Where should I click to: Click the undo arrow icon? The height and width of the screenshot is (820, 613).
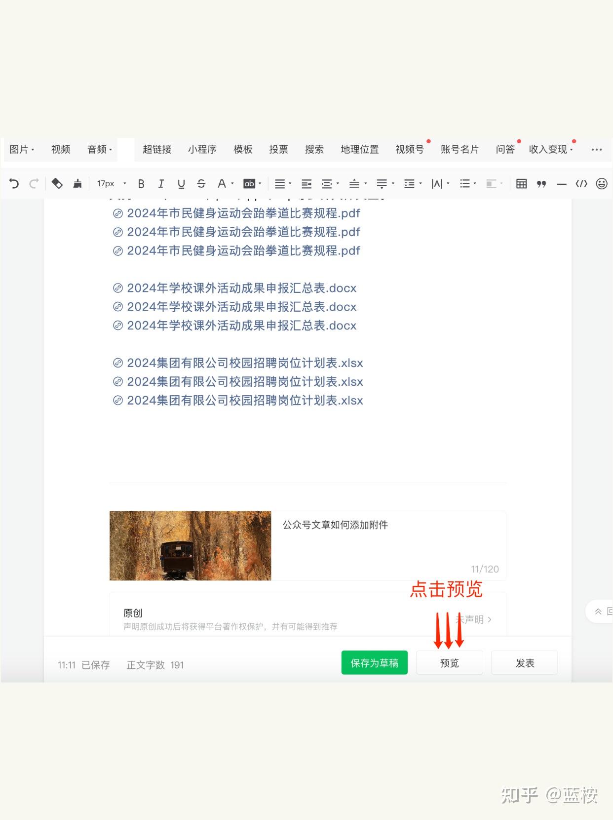14,184
